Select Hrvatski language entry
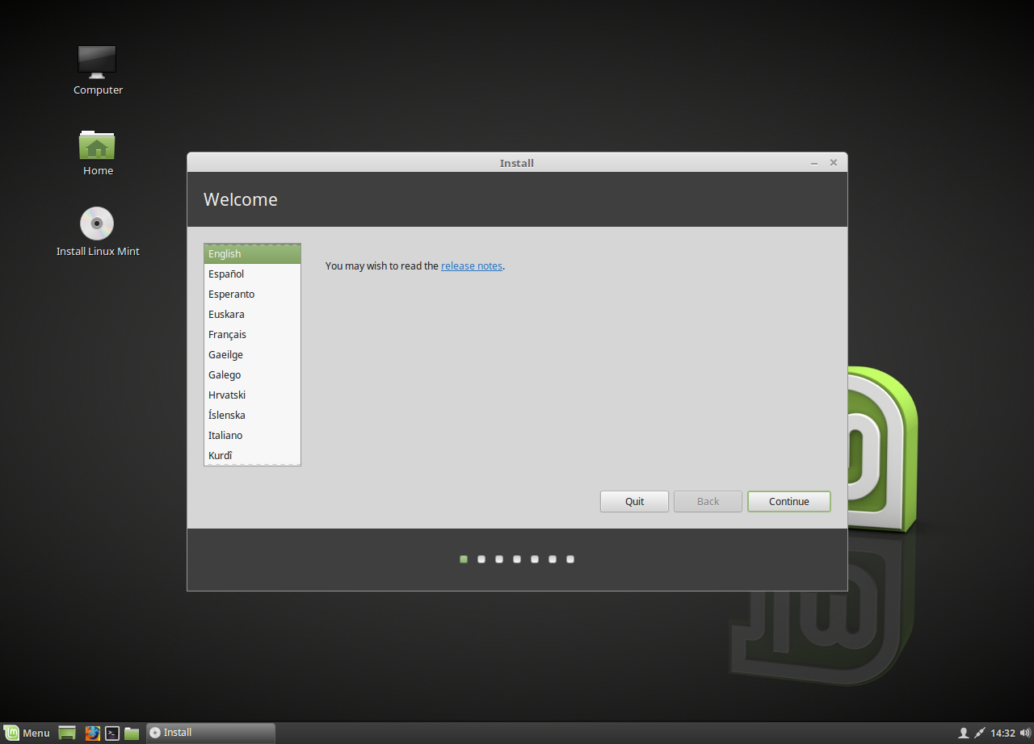Screen dimensions: 1034x744 pos(252,395)
